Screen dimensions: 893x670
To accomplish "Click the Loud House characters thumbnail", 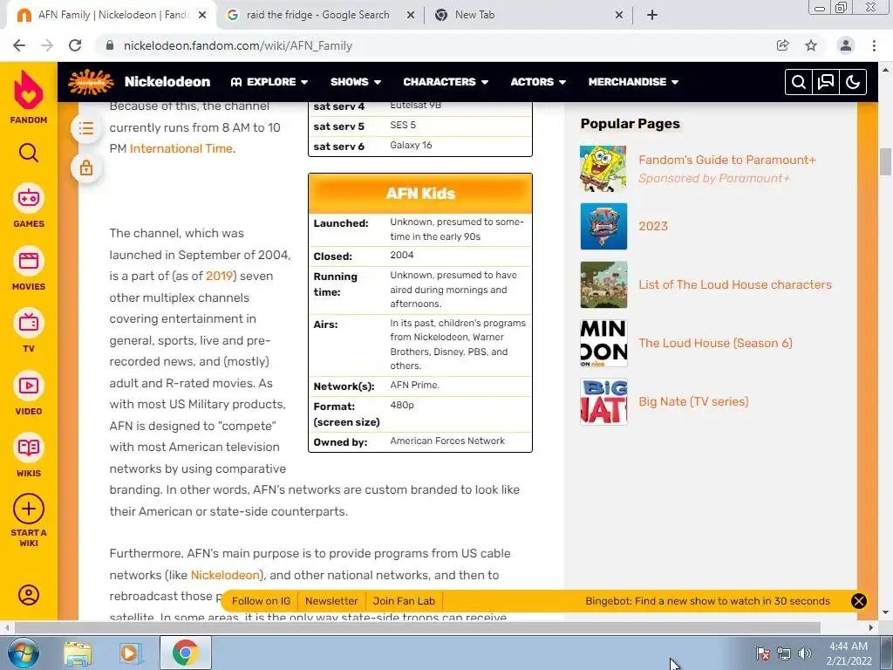I will (603, 284).
